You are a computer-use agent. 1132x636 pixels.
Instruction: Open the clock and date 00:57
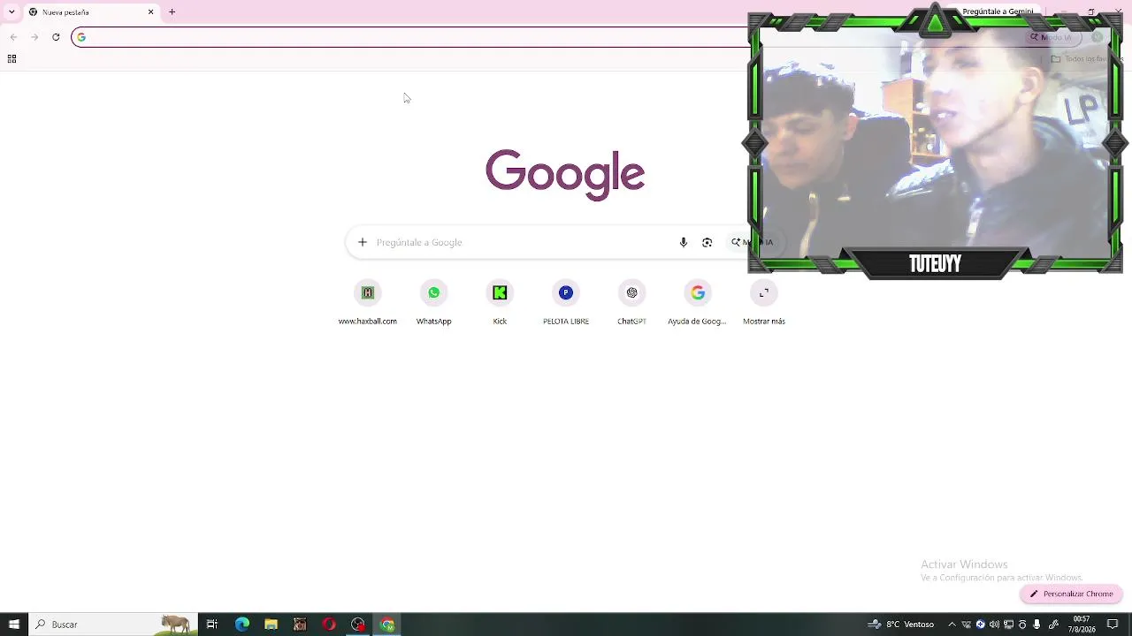click(1081, 625)
